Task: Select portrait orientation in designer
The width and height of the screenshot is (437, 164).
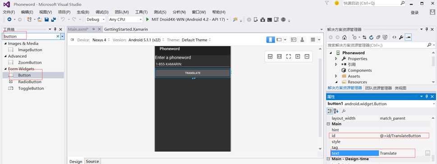Action: point(270,40)
